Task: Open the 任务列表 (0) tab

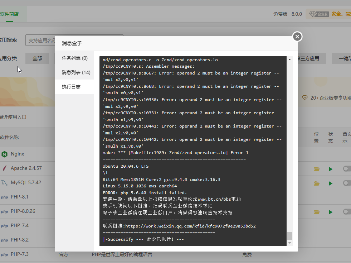Action: [x=74, y=58]
